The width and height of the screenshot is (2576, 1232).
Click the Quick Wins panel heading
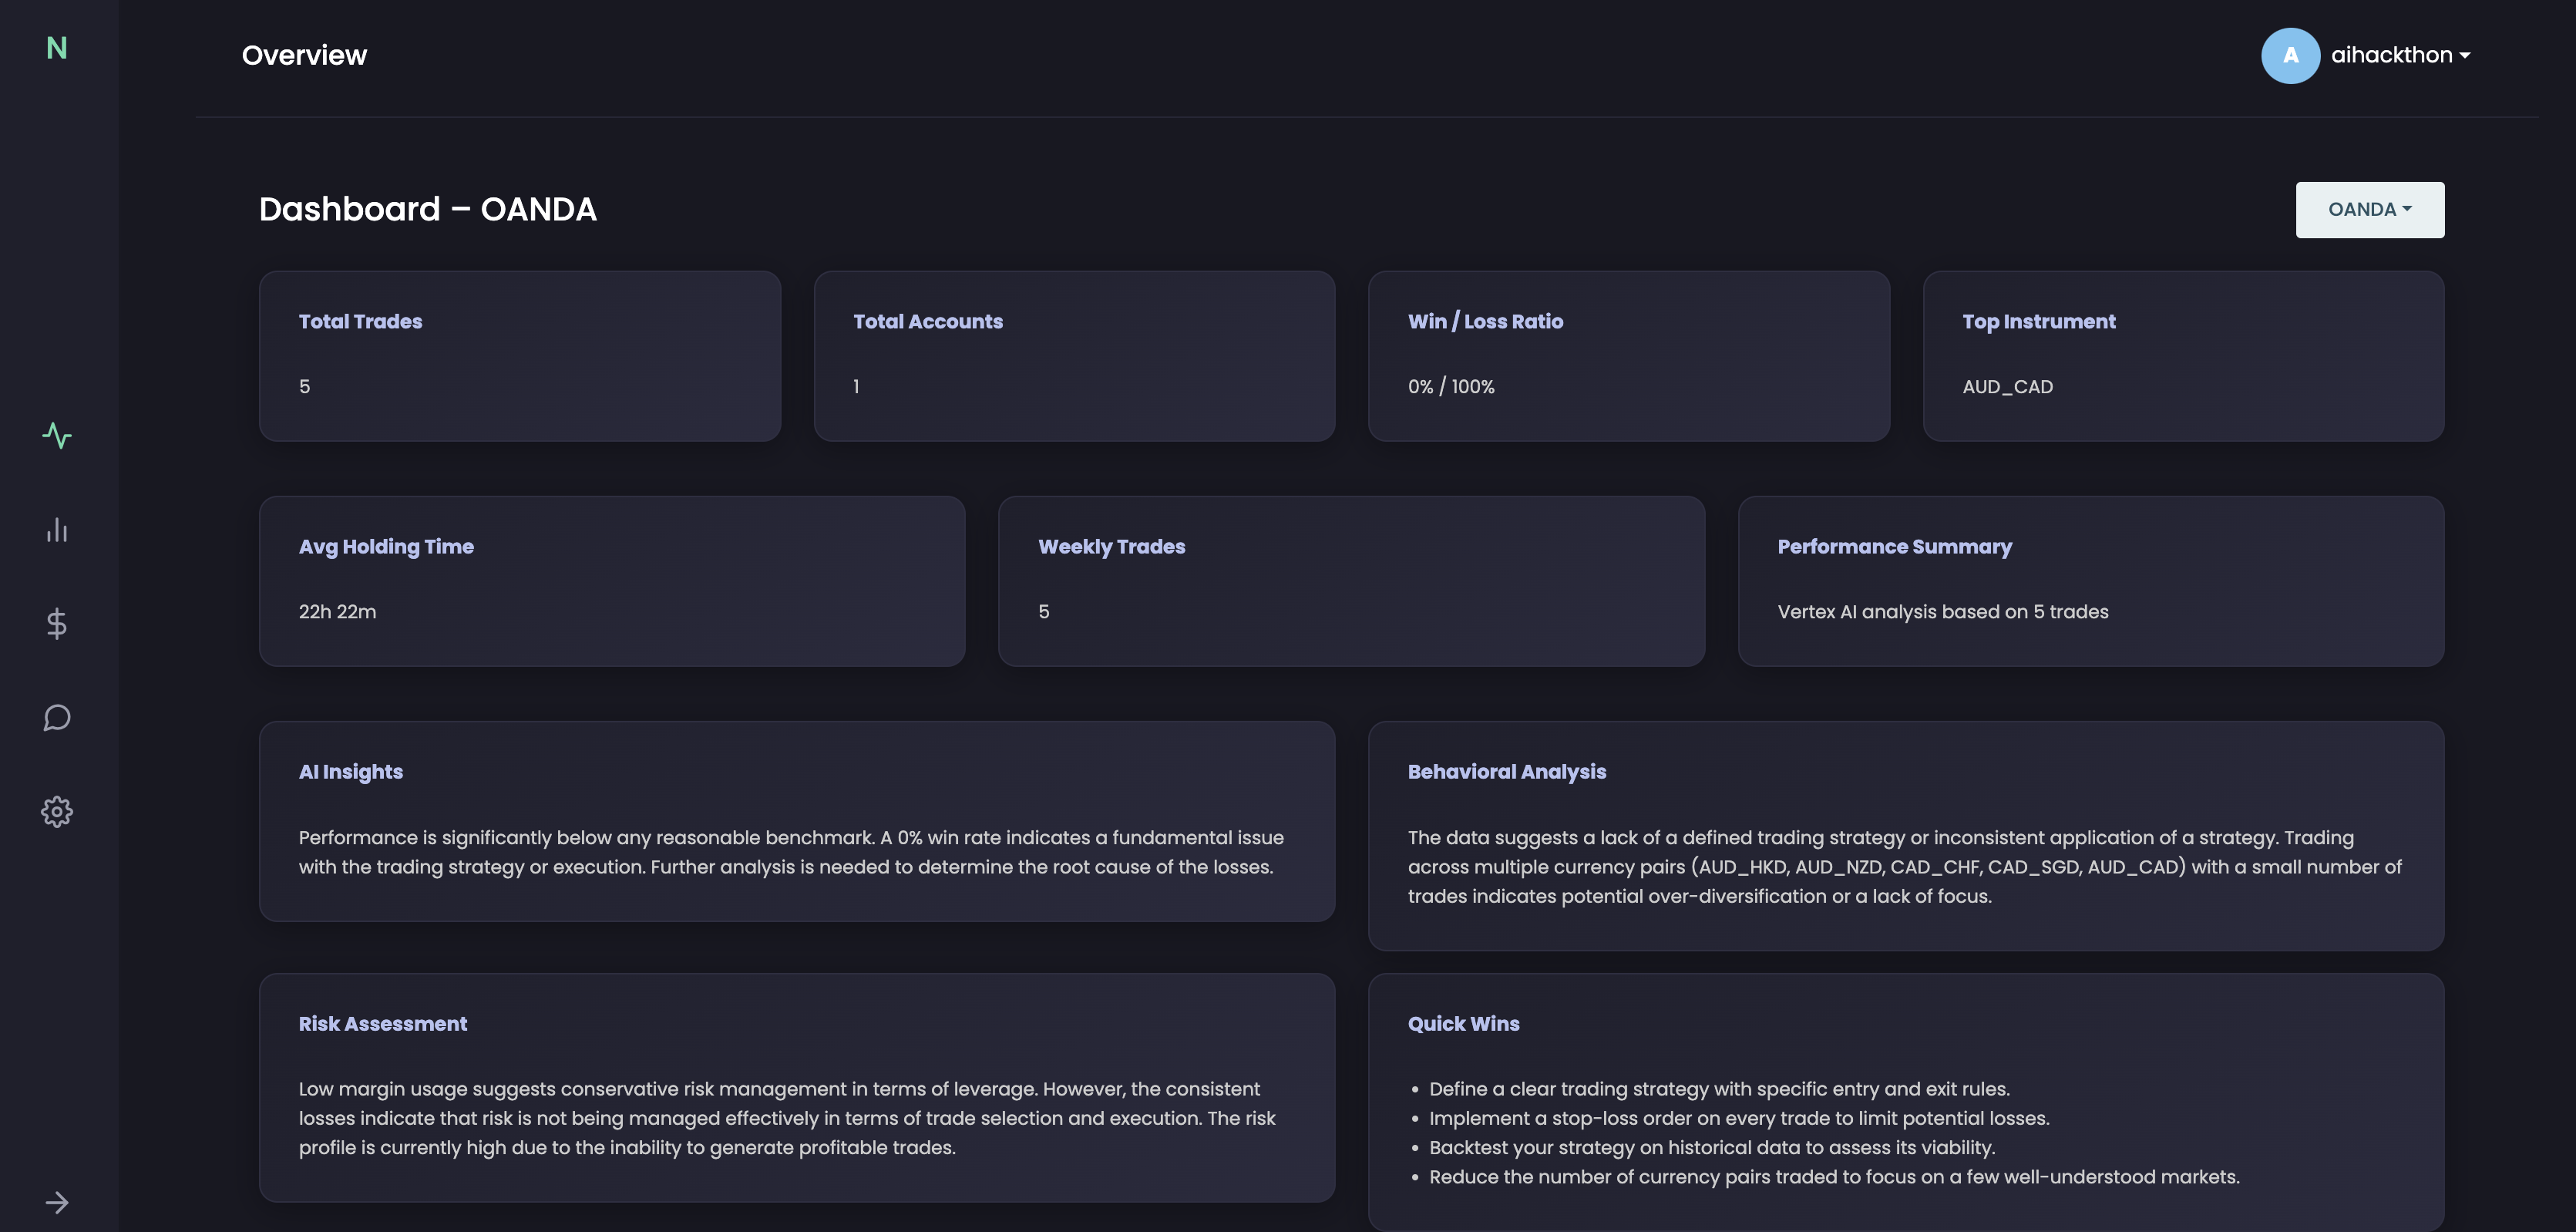click(1463, 1024)
